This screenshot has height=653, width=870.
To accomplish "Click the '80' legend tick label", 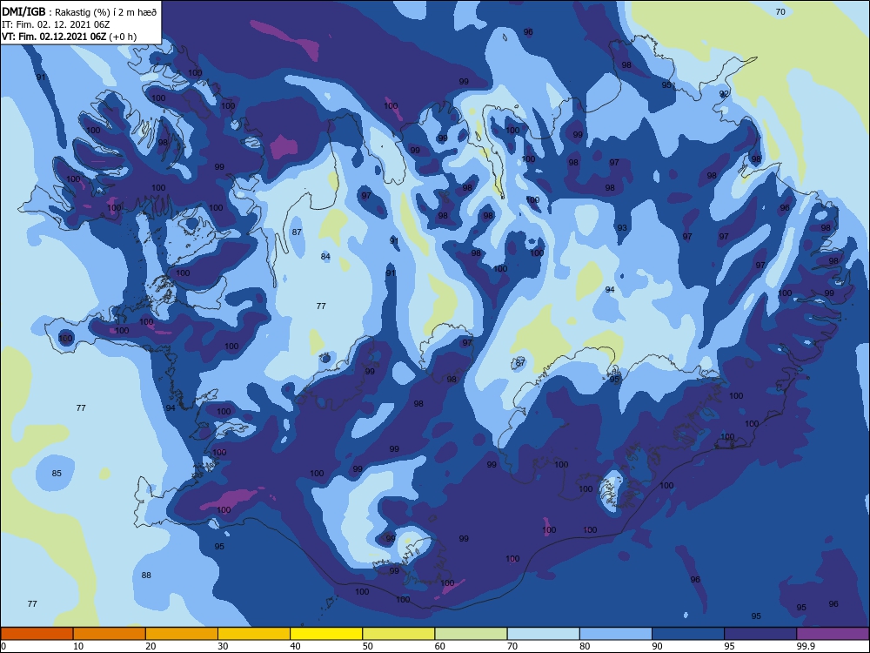I will coord(585,646).
